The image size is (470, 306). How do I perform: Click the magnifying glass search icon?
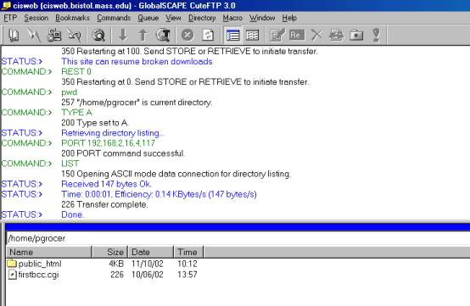pos(98,36)
